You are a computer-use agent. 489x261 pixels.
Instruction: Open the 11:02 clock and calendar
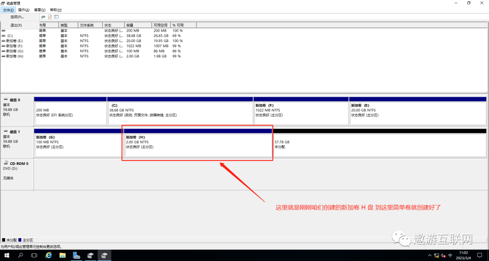click(x=464, y=256)
